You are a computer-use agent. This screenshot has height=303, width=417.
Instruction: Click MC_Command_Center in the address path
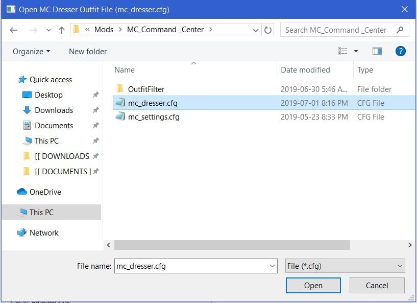click(x=165, y=30)
